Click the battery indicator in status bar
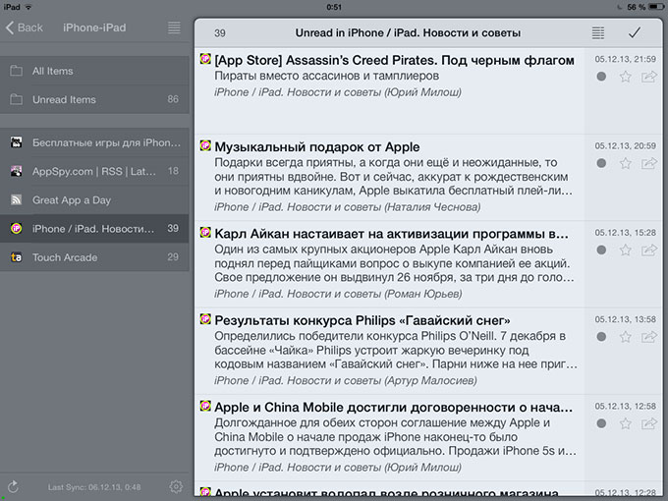668x501 pixels. (x=655, y=7)
